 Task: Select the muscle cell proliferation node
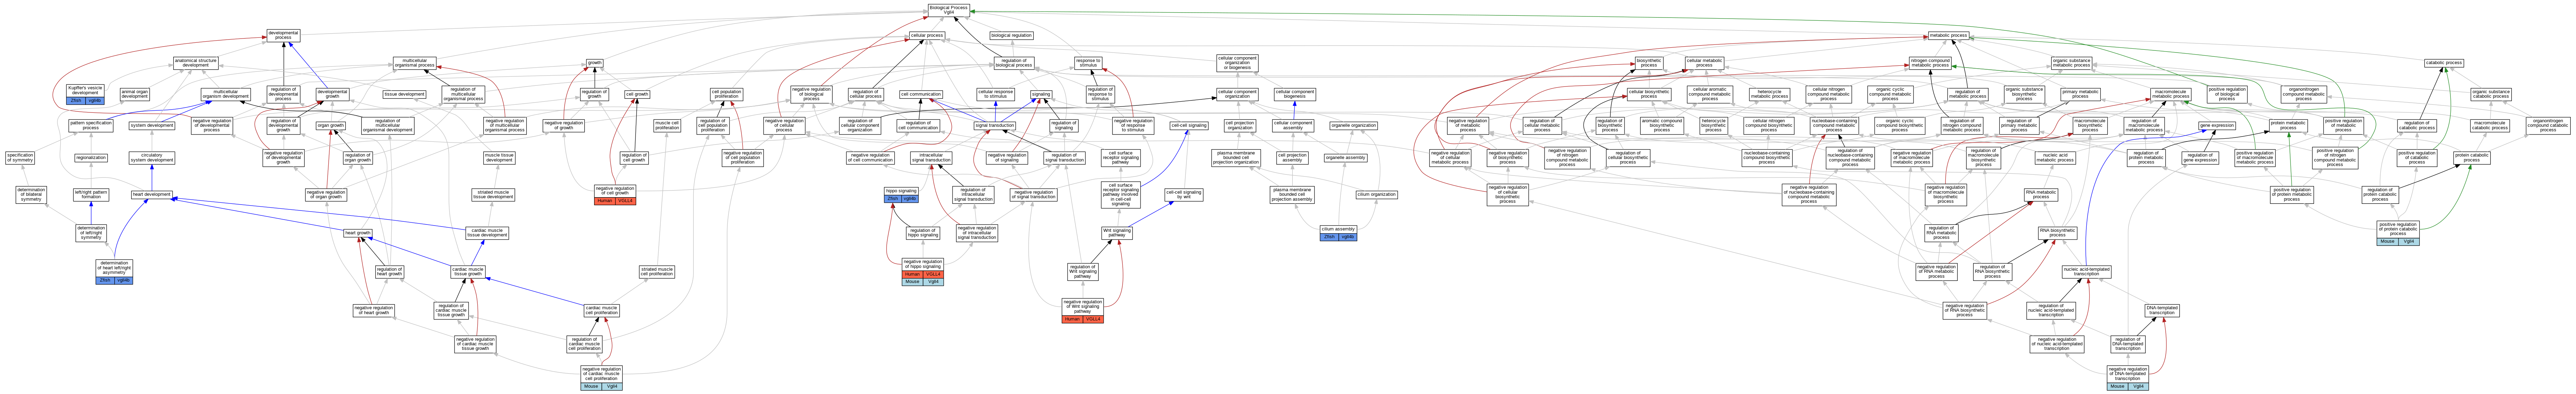tap(667, 126)
